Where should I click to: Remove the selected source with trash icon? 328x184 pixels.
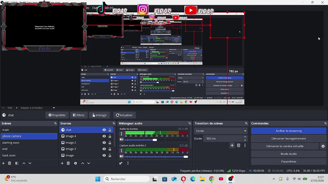68,163
